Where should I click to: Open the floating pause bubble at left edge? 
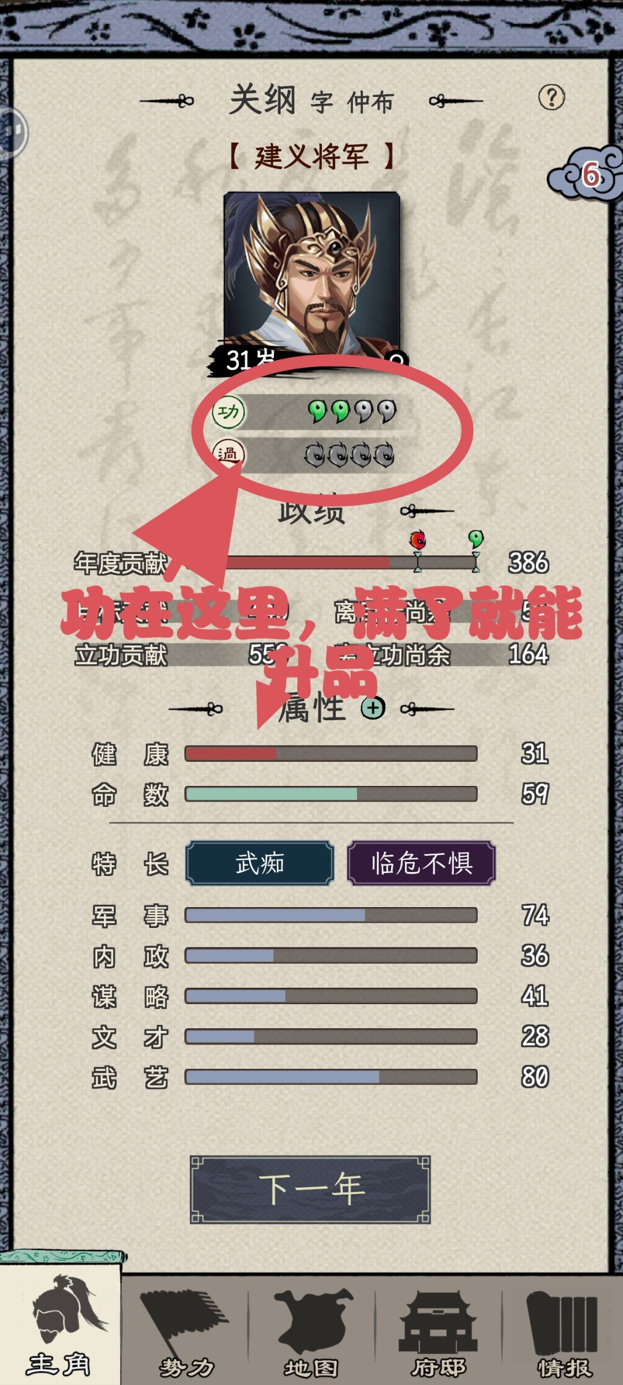pos(12,133)
